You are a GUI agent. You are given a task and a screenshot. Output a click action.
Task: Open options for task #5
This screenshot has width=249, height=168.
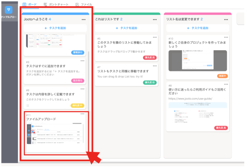pyautogui.click(x=155, y=37)
